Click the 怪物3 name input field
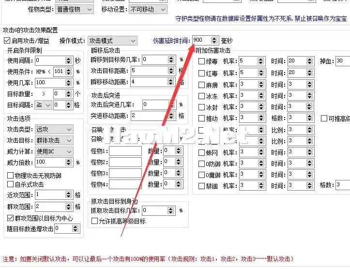Screen dimensions: 350x269 [125, 173]
